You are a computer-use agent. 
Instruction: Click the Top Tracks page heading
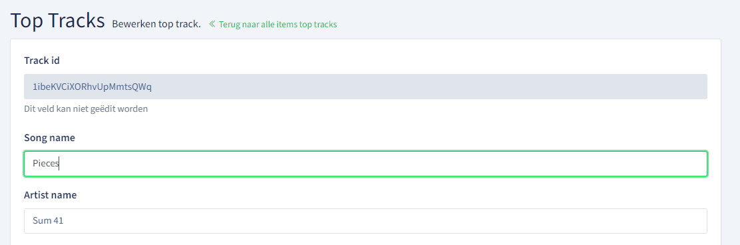point(58,21)
